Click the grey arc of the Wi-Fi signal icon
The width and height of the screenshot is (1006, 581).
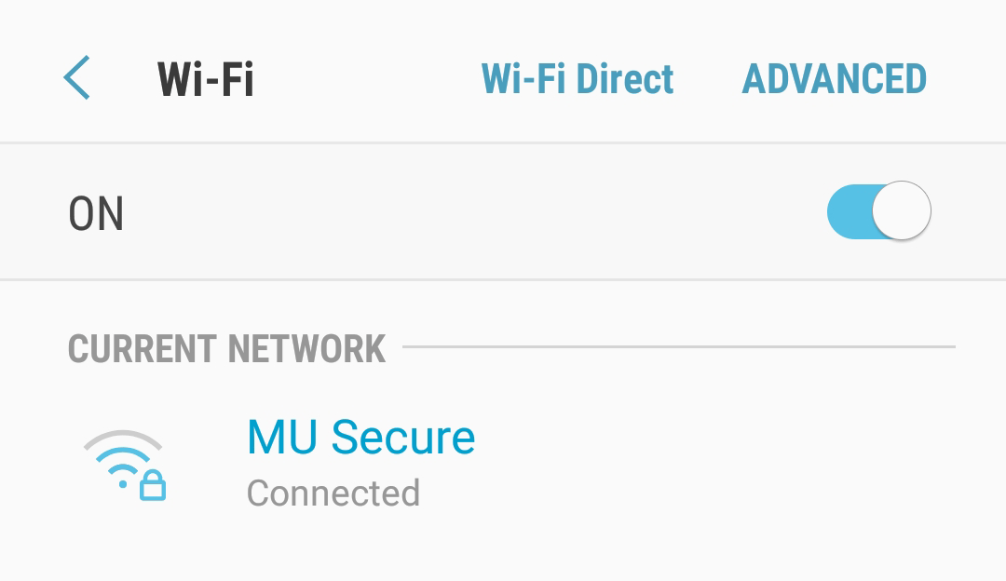[x=123, y=438]
